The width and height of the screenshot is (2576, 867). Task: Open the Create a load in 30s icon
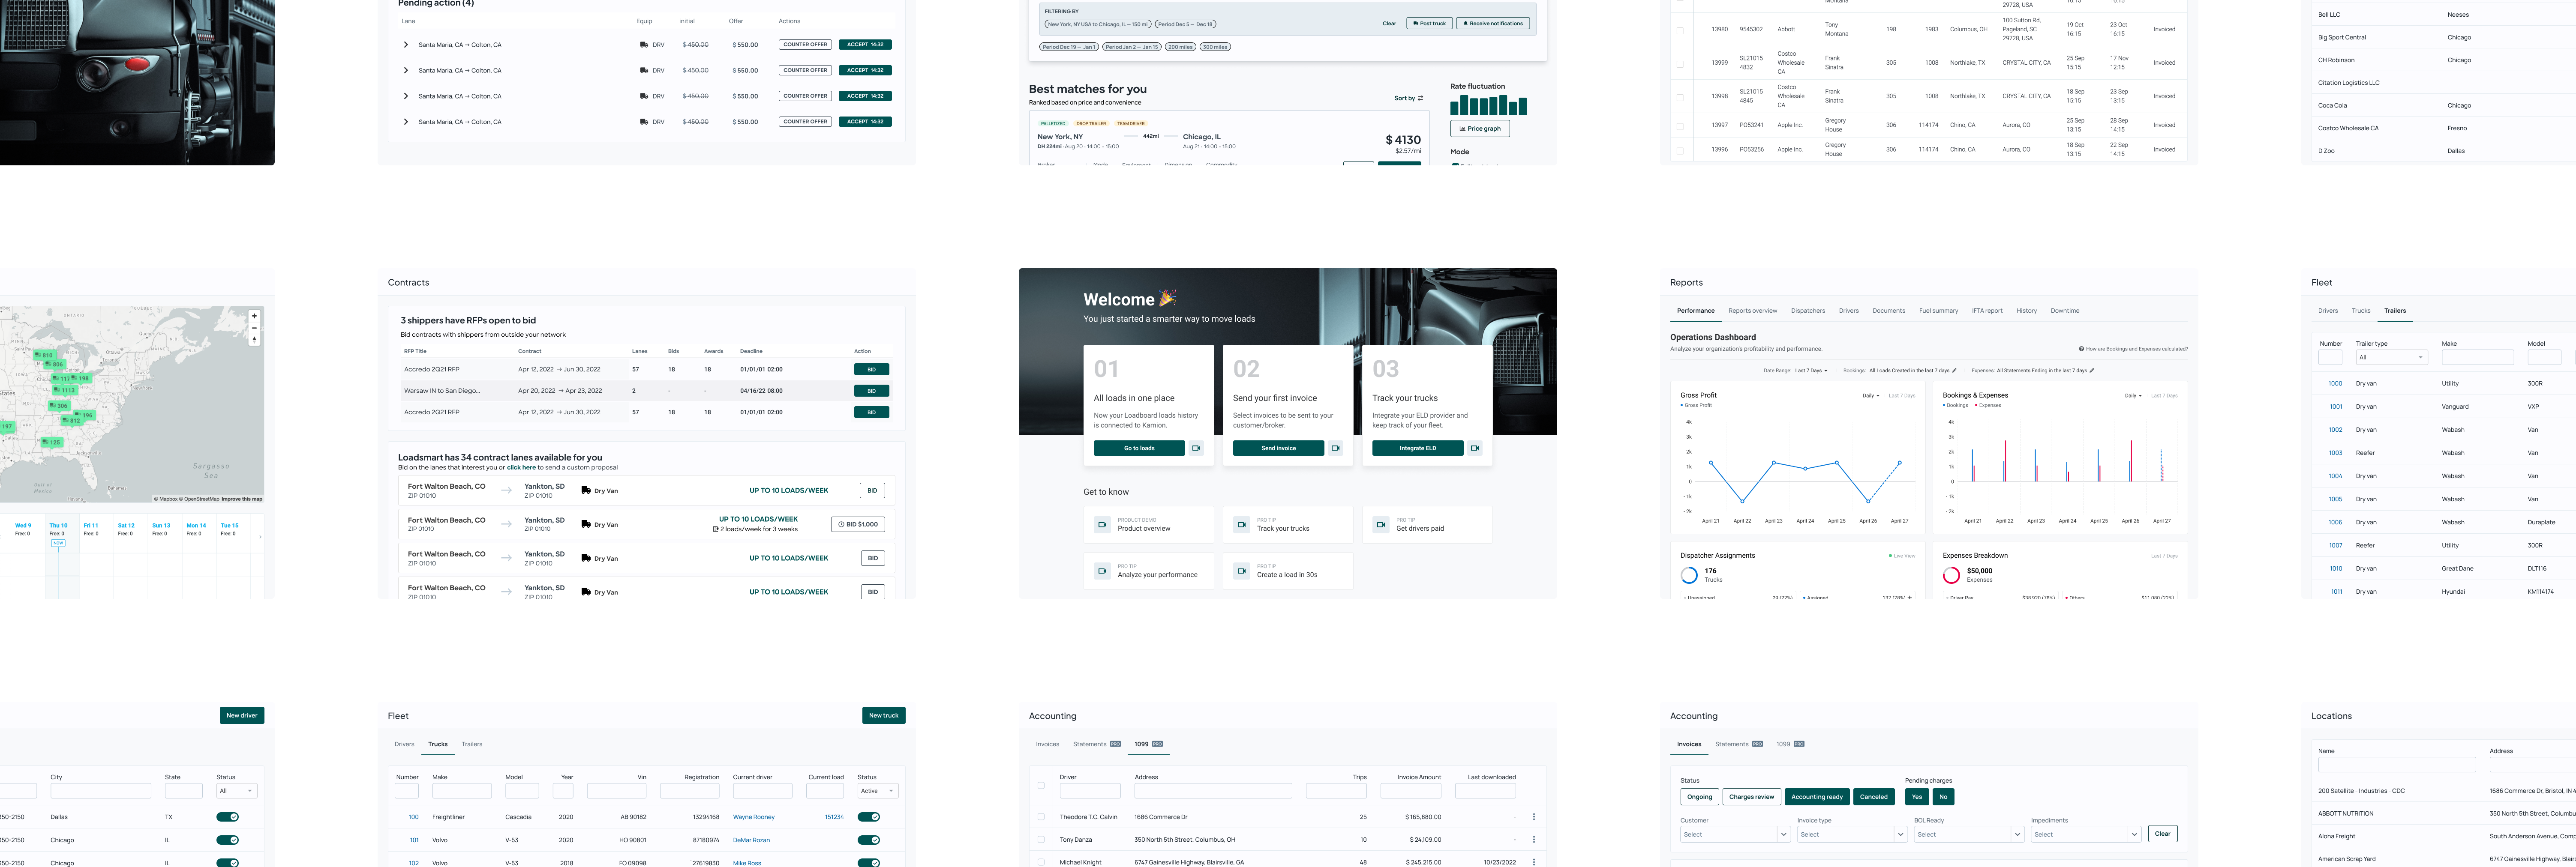tap(1241, 571)
